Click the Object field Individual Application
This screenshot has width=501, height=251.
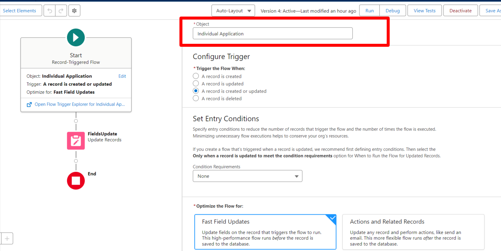(272, 34)
